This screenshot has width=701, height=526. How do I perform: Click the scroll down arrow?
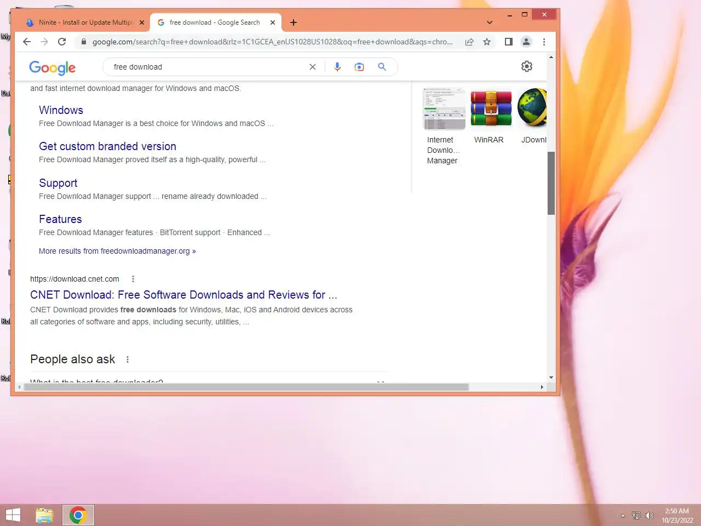(551, 378)
